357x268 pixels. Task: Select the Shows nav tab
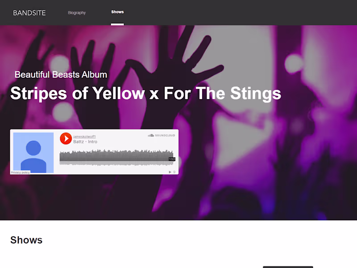tap(117, 12)
